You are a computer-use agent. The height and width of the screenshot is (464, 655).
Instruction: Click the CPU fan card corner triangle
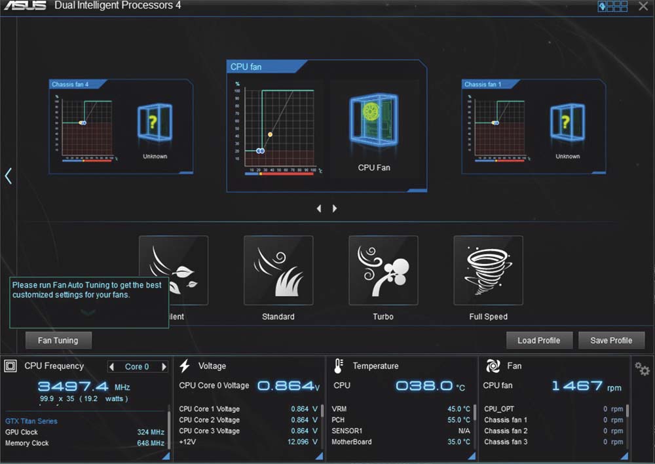tap(418, 191)
